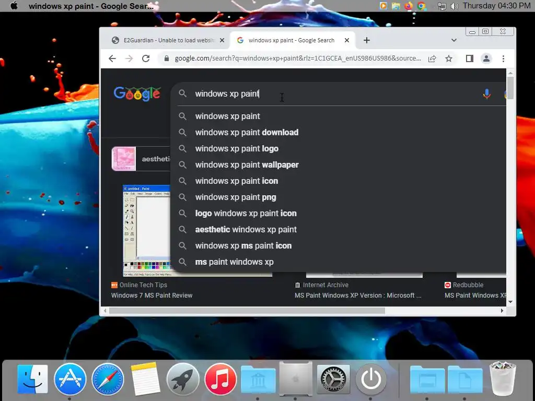Image resolution: width=535 pixels, height=401 pixels.
Task: Open the Redbubble result source
Action: click(x=464, y=285)
